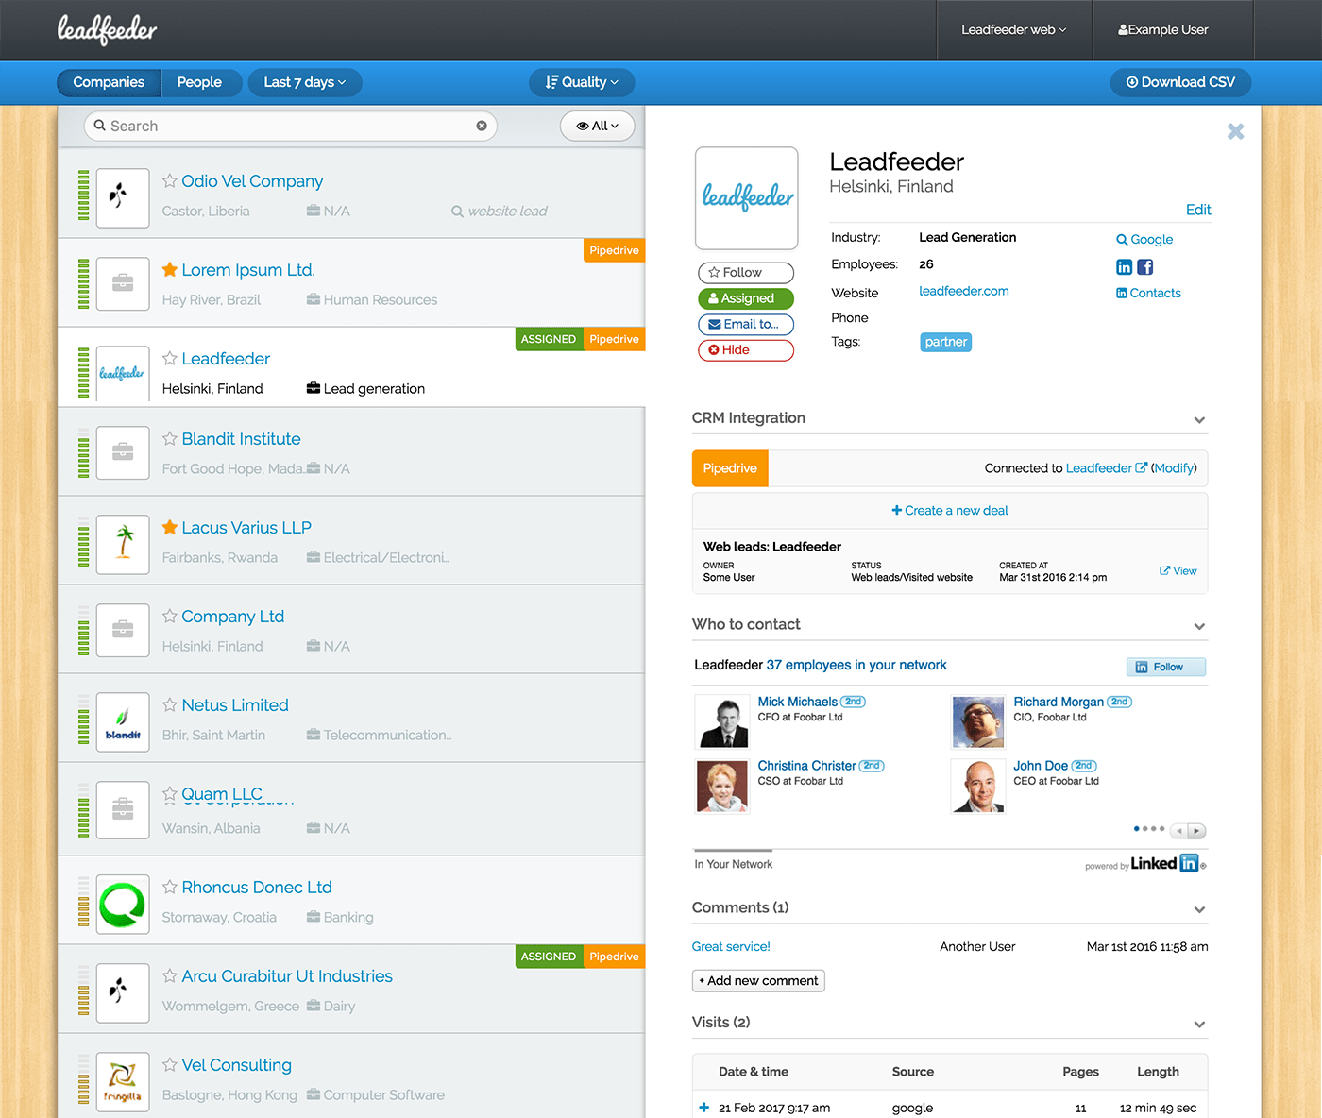Open LinkedIn Contacts link
Image resolution: width=1322 pixels, height=1118 pixels.
coord(1148,293)
